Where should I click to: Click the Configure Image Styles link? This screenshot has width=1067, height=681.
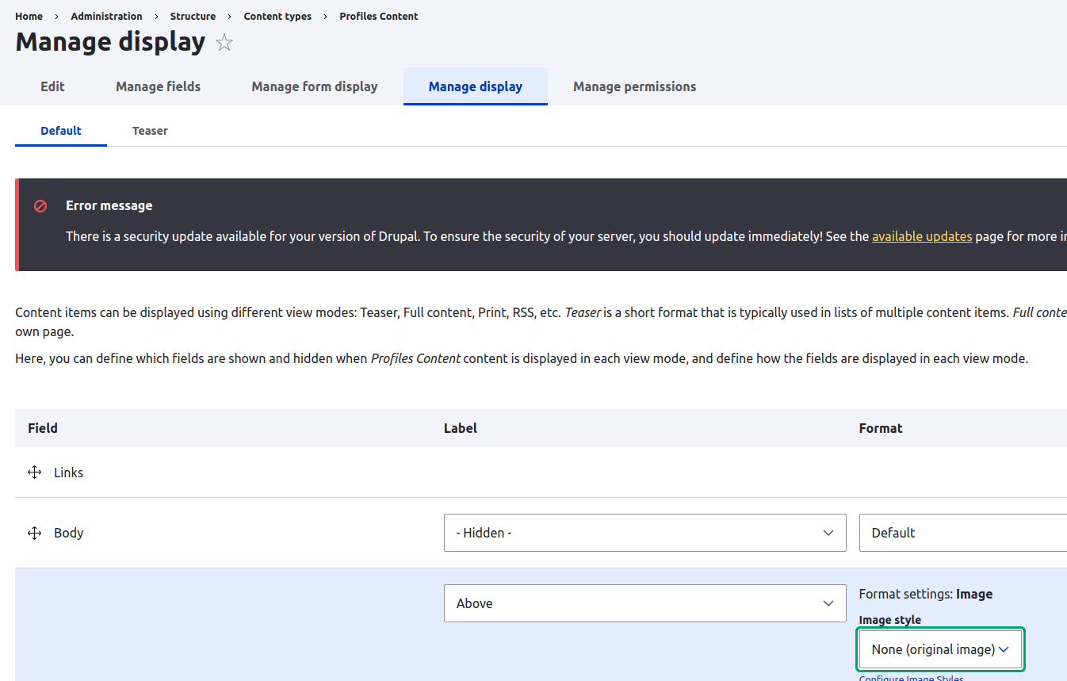point(912,678)
